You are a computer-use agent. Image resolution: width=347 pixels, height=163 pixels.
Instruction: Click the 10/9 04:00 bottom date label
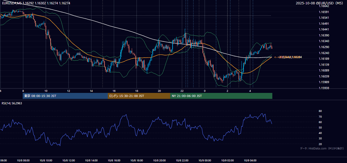tap(250, 161)
